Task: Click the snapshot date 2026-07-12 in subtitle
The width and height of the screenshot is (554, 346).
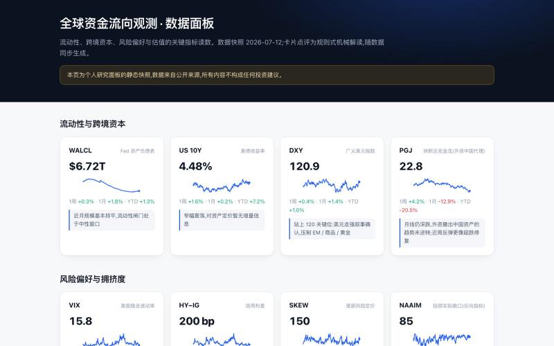Action: 264,42
